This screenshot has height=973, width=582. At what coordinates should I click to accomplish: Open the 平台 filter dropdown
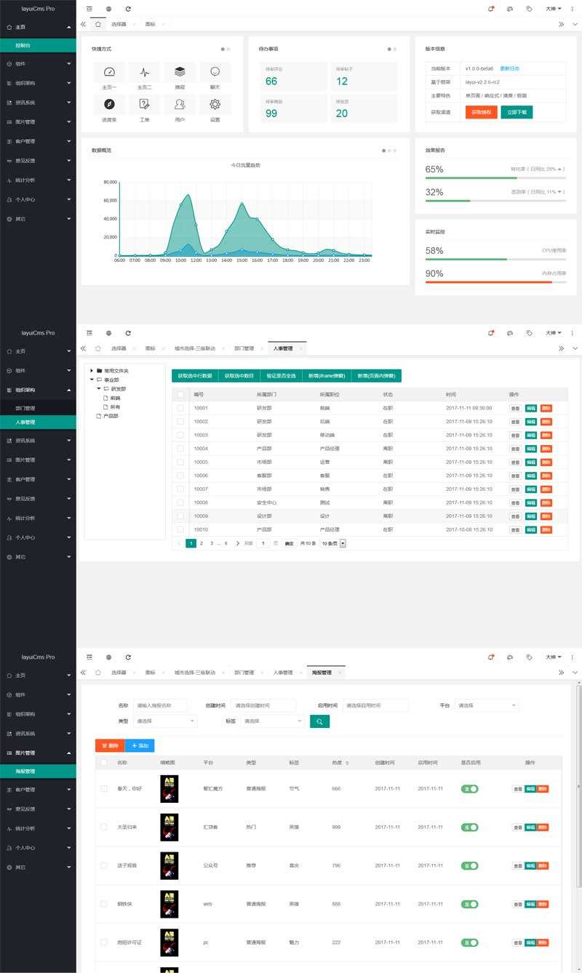click(x=487, y=705)
